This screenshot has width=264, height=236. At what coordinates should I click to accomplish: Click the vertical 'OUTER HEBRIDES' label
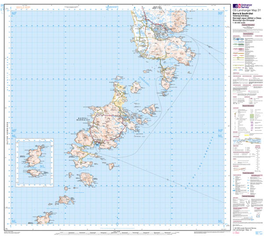pos(7,133)
